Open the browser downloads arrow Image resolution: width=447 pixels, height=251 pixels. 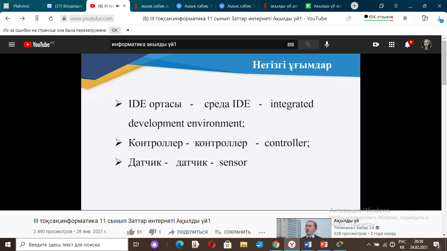tap(439, 19)
